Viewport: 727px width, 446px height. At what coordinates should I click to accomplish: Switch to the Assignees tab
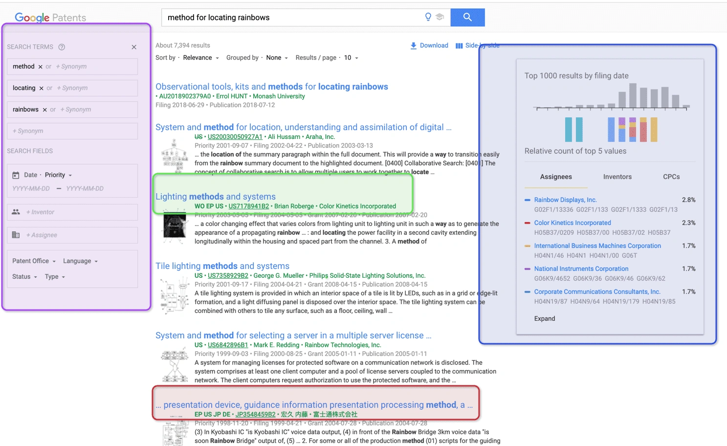(x=556, y=177)
